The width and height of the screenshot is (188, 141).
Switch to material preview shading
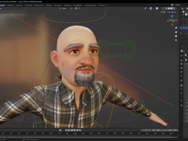pos(172,9)
